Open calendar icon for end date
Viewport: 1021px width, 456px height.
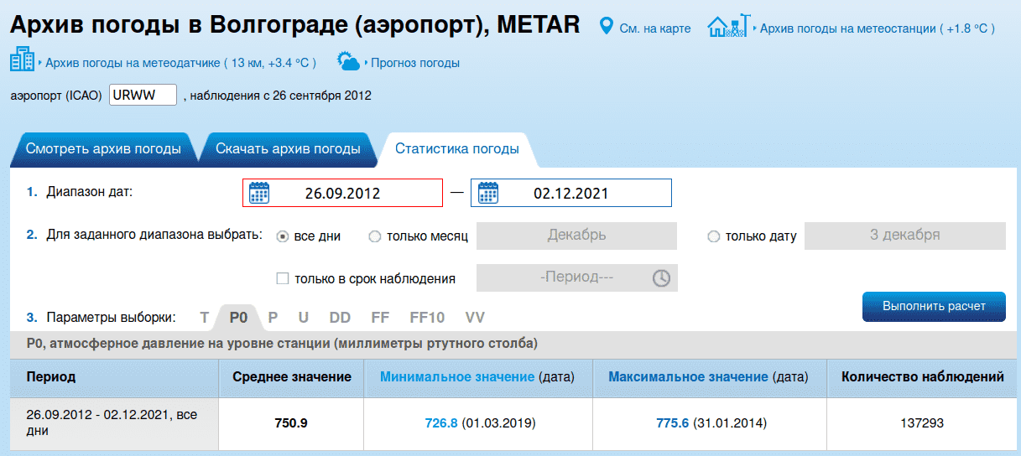(x=488, y=193)
